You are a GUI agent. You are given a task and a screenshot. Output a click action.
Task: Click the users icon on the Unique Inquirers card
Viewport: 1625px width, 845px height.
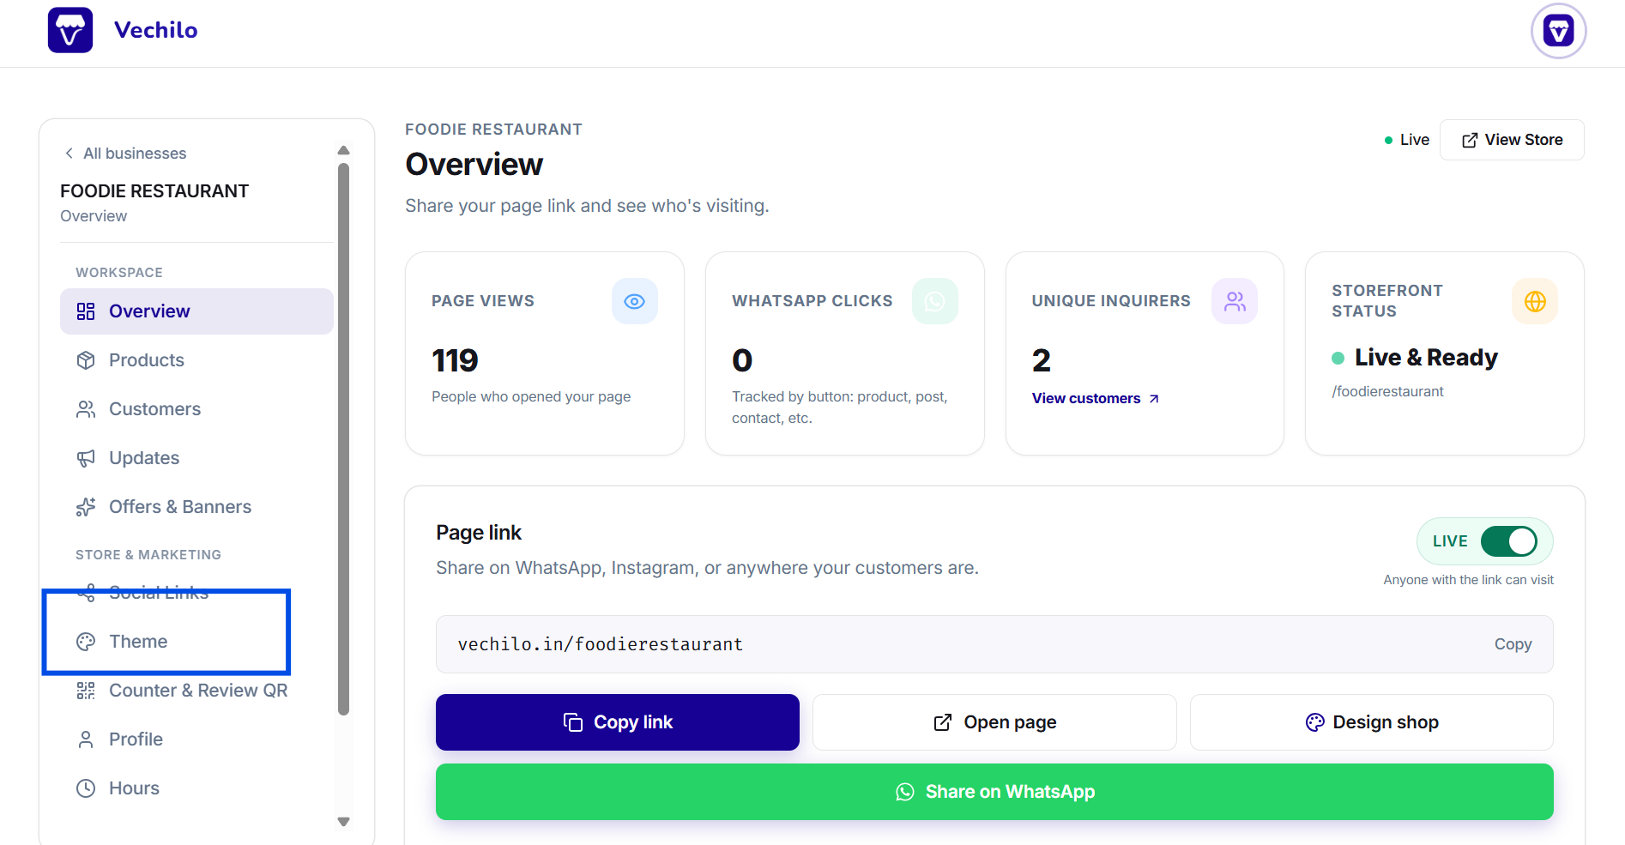click(1235, 301)
